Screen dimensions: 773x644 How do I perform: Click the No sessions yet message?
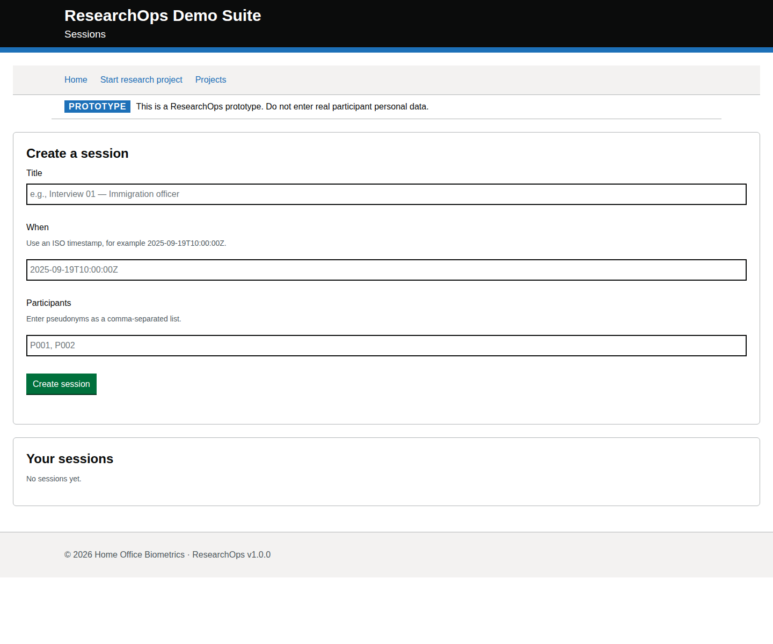(x=54, y=479)
